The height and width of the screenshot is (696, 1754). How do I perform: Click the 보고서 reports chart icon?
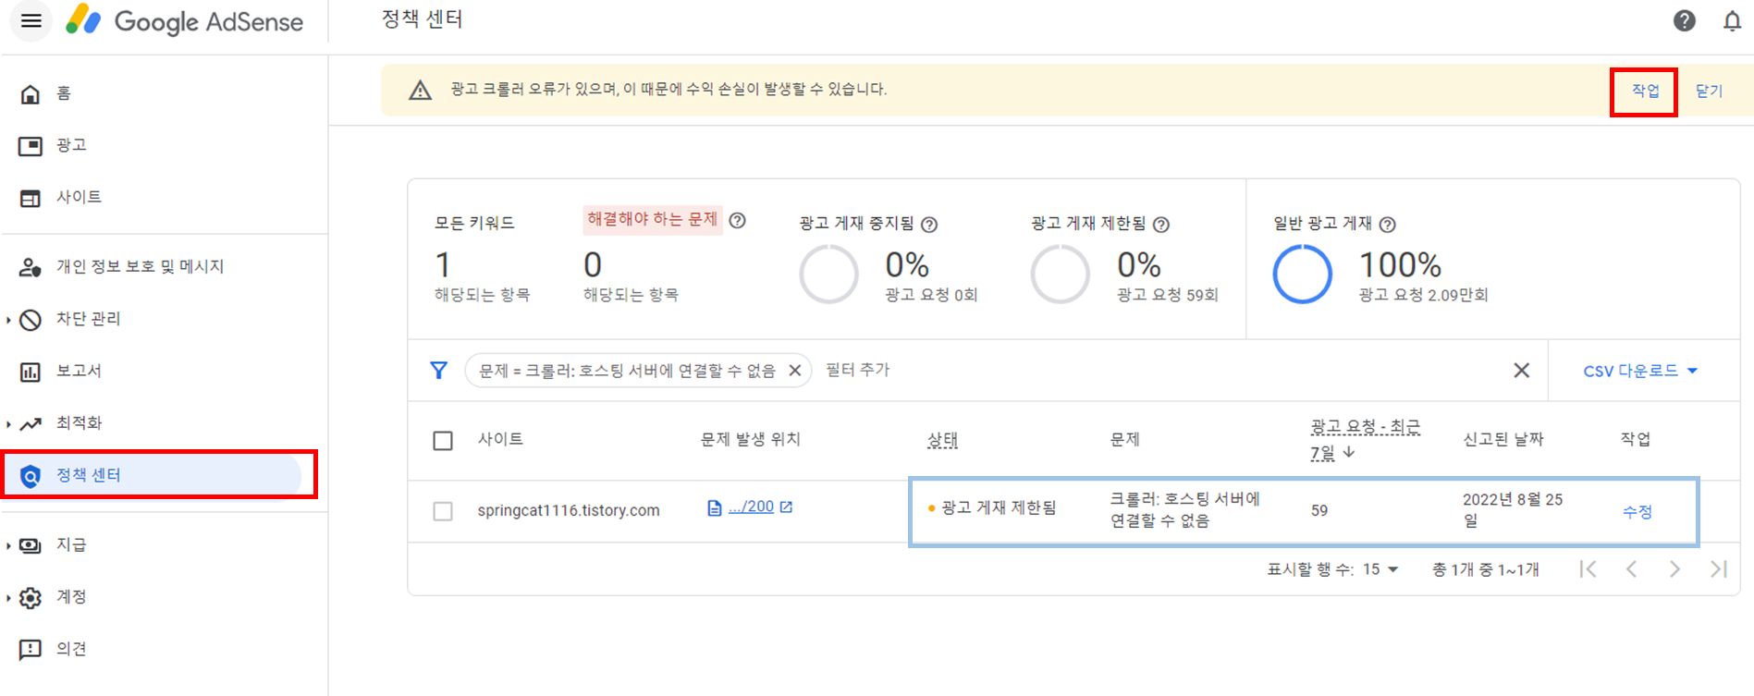[x=31, y=372]
